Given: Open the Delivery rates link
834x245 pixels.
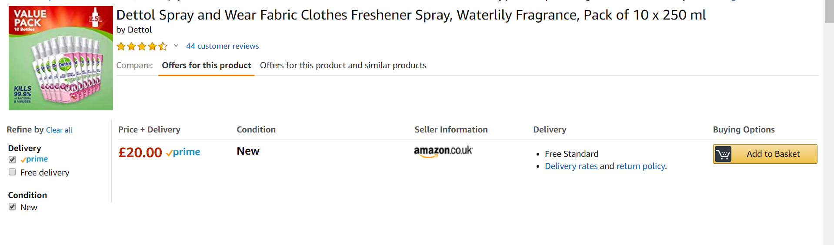Looking at the screenshot, I should click(571, 166).
